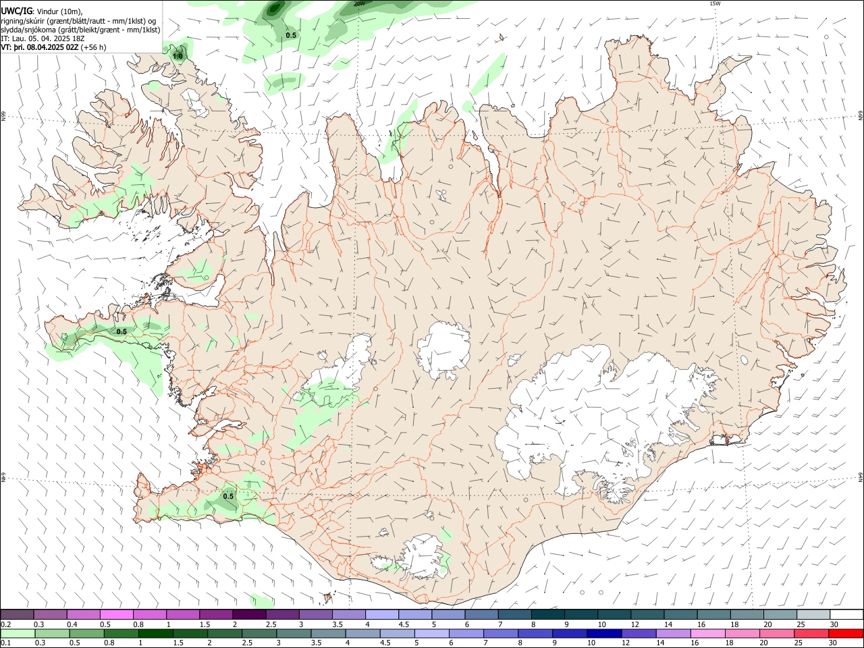This screenshot has width=864, height=648.
Task: Click the "15W" longitude label
Action: click(x=715, y=3)
